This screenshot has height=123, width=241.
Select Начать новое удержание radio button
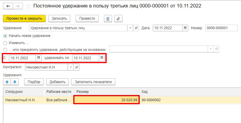pyautogui.click(x=5, y=36)
